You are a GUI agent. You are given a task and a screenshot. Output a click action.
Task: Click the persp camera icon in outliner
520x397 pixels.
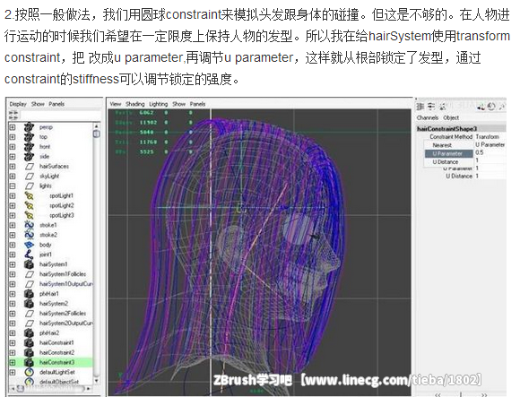tap(30, 127)
